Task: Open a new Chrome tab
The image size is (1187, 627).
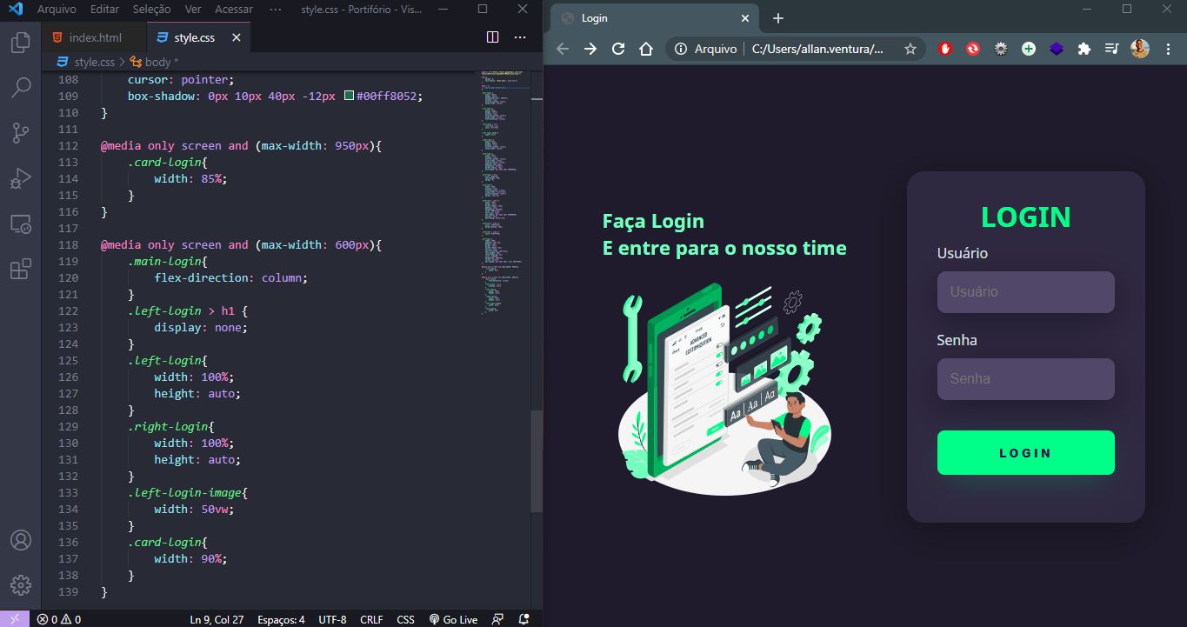Action: click(x=778, y=18)
